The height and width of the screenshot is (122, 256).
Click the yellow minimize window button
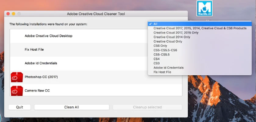coord(13,14)
